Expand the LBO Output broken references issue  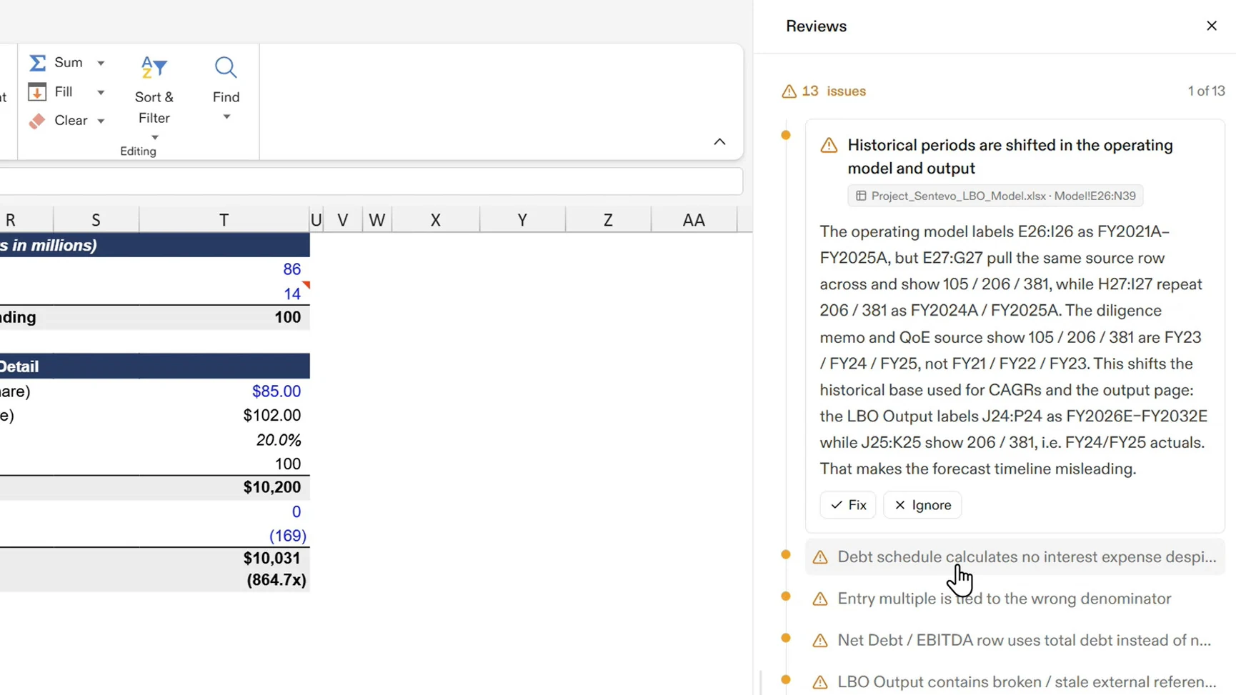click(1015, 681)
